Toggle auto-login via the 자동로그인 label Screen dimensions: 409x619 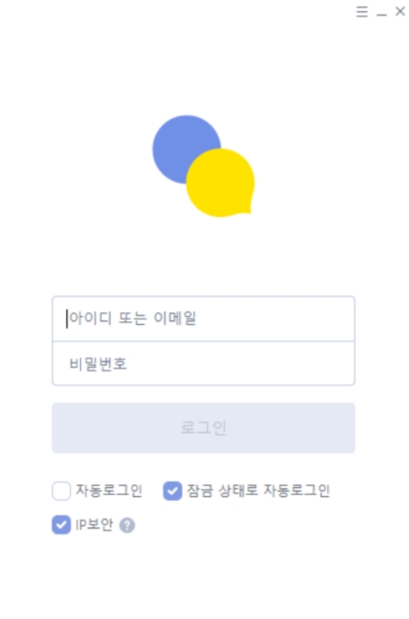click(109, 491)
